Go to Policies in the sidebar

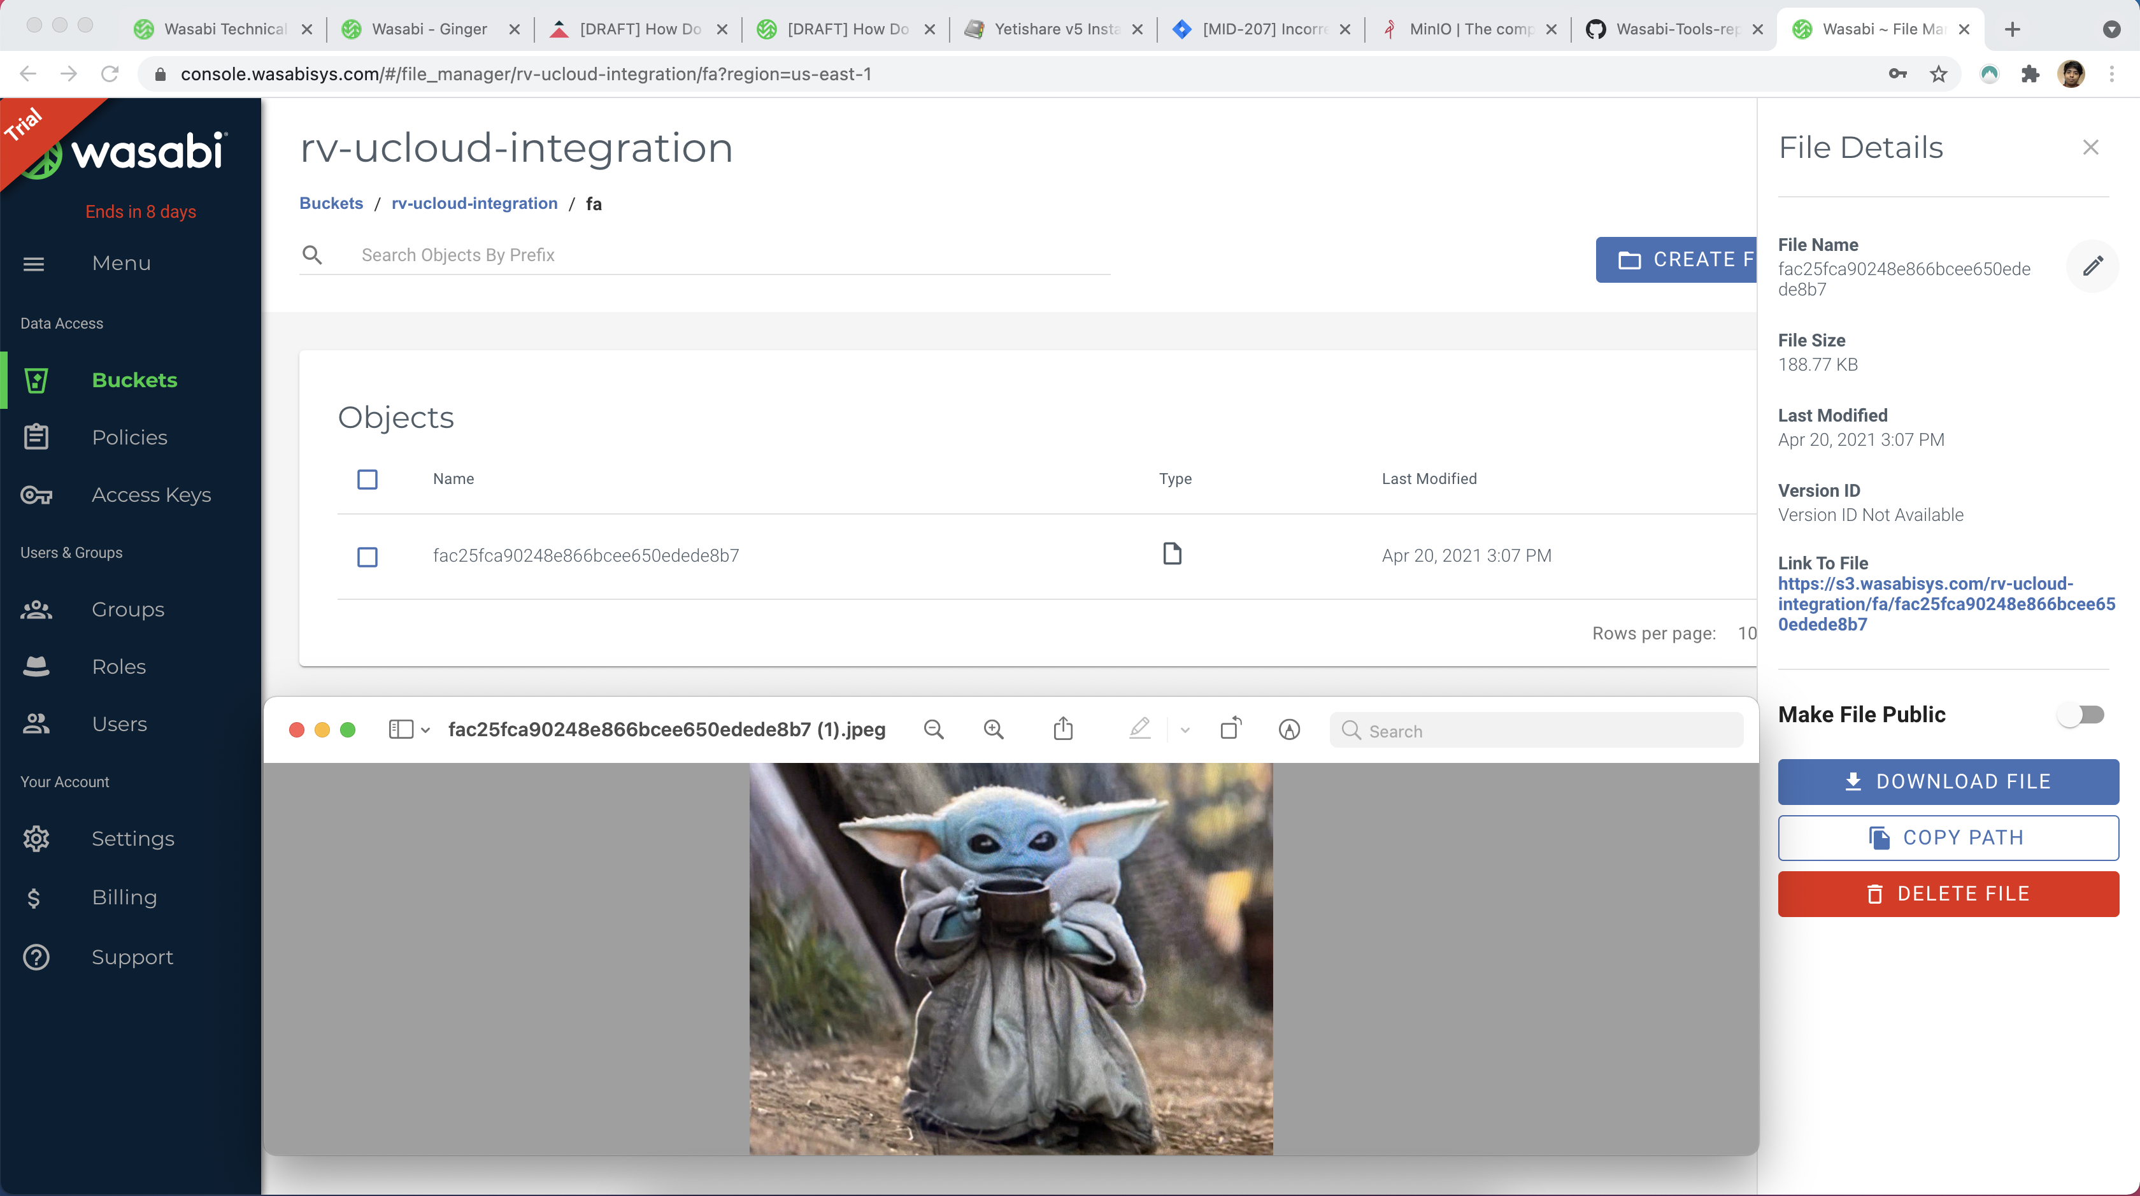click(x=129, y=438)
